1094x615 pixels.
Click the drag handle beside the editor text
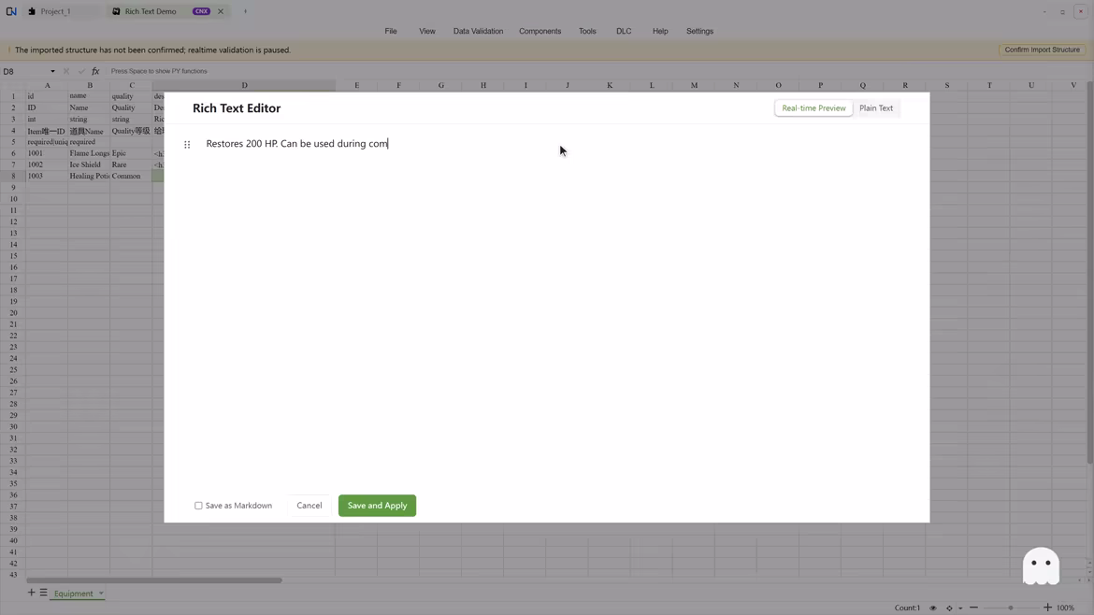point(187,144)
